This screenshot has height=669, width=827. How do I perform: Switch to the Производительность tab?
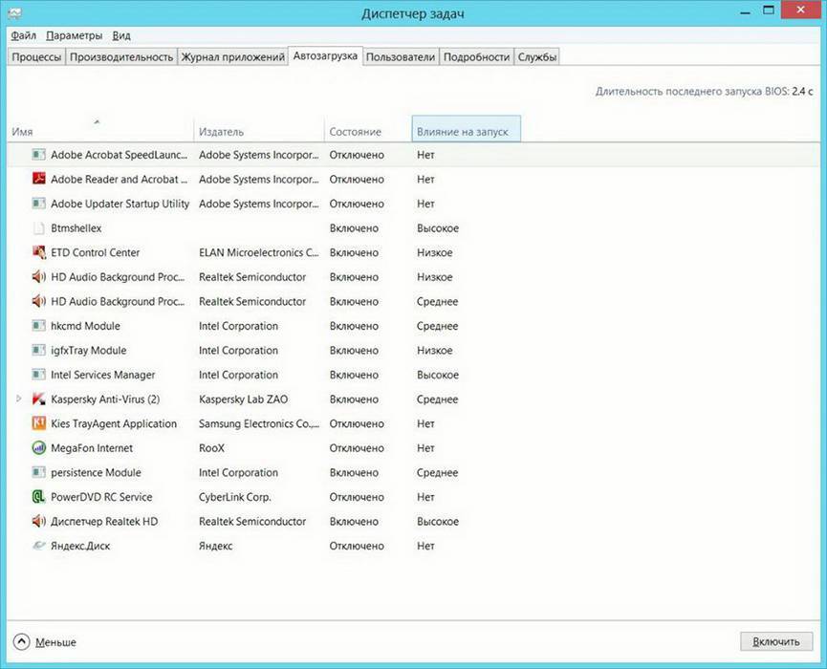121,57
